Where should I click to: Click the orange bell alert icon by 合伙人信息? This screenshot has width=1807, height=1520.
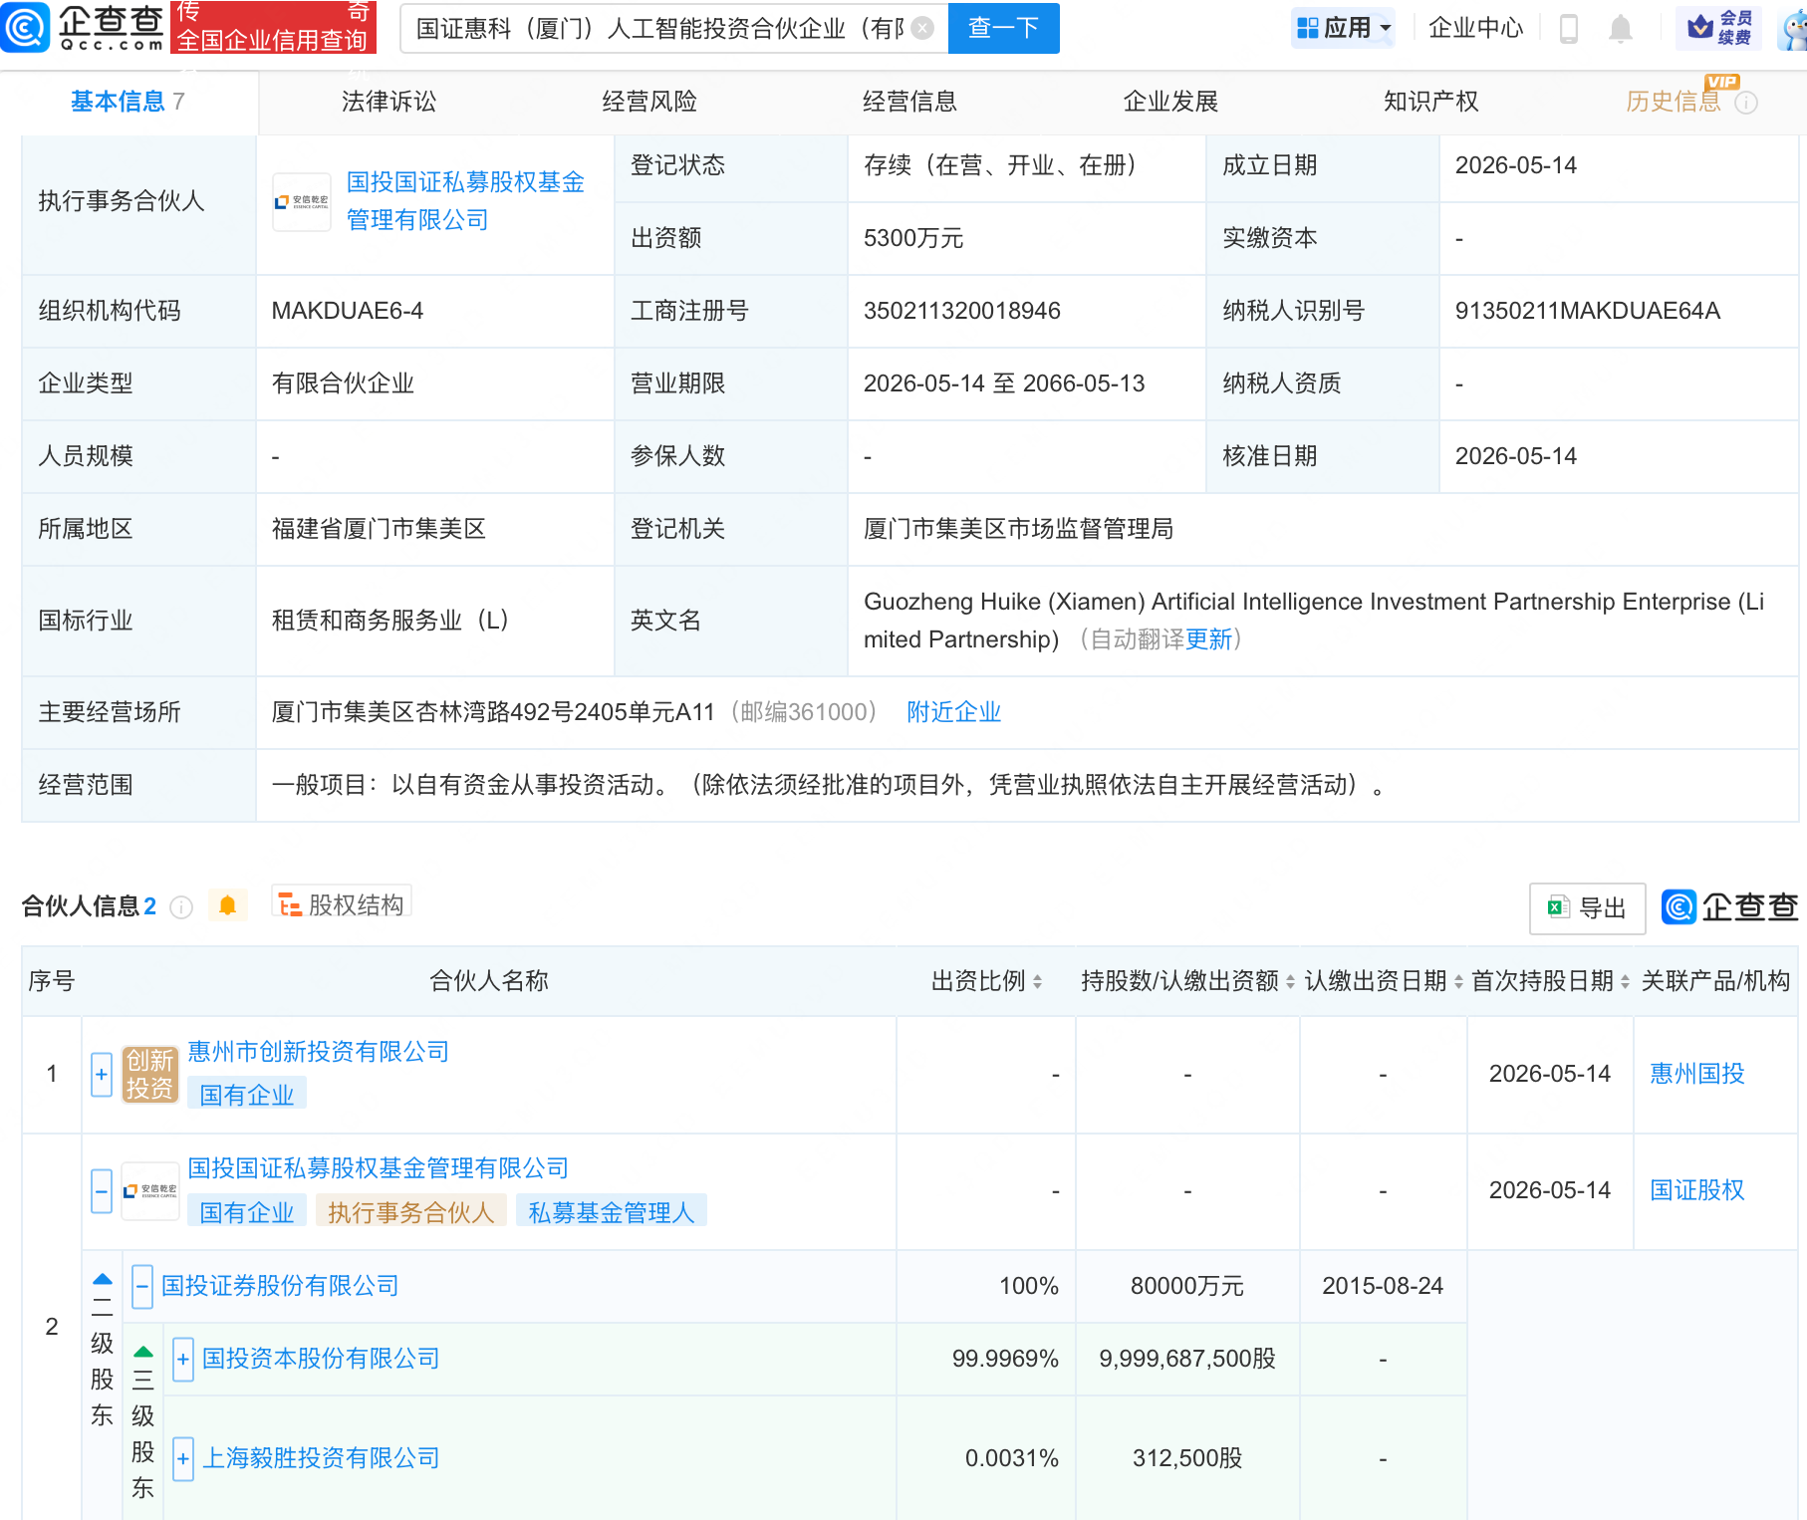click(227, 905)
